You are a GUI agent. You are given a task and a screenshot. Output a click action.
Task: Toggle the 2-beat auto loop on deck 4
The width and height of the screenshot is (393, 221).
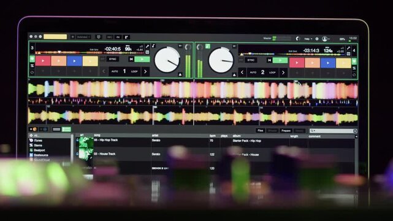coord(262,72)
